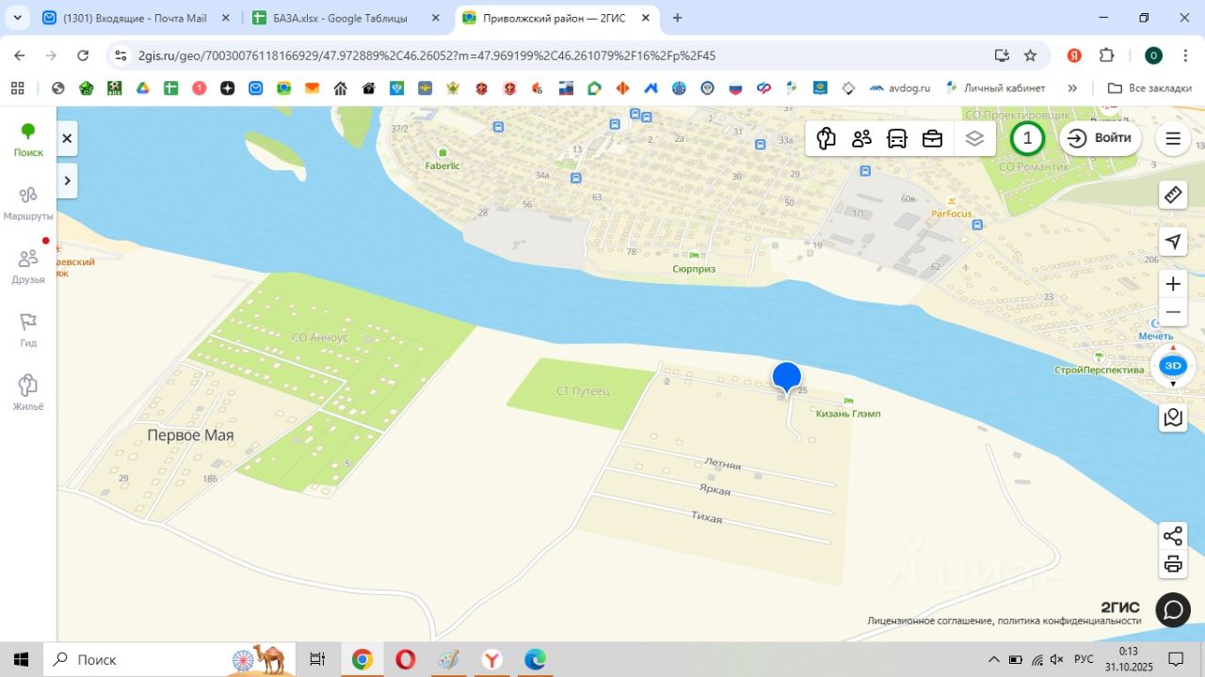Open the Жильё housing section
Screen dimensions: 1205x677
[28, 392]
